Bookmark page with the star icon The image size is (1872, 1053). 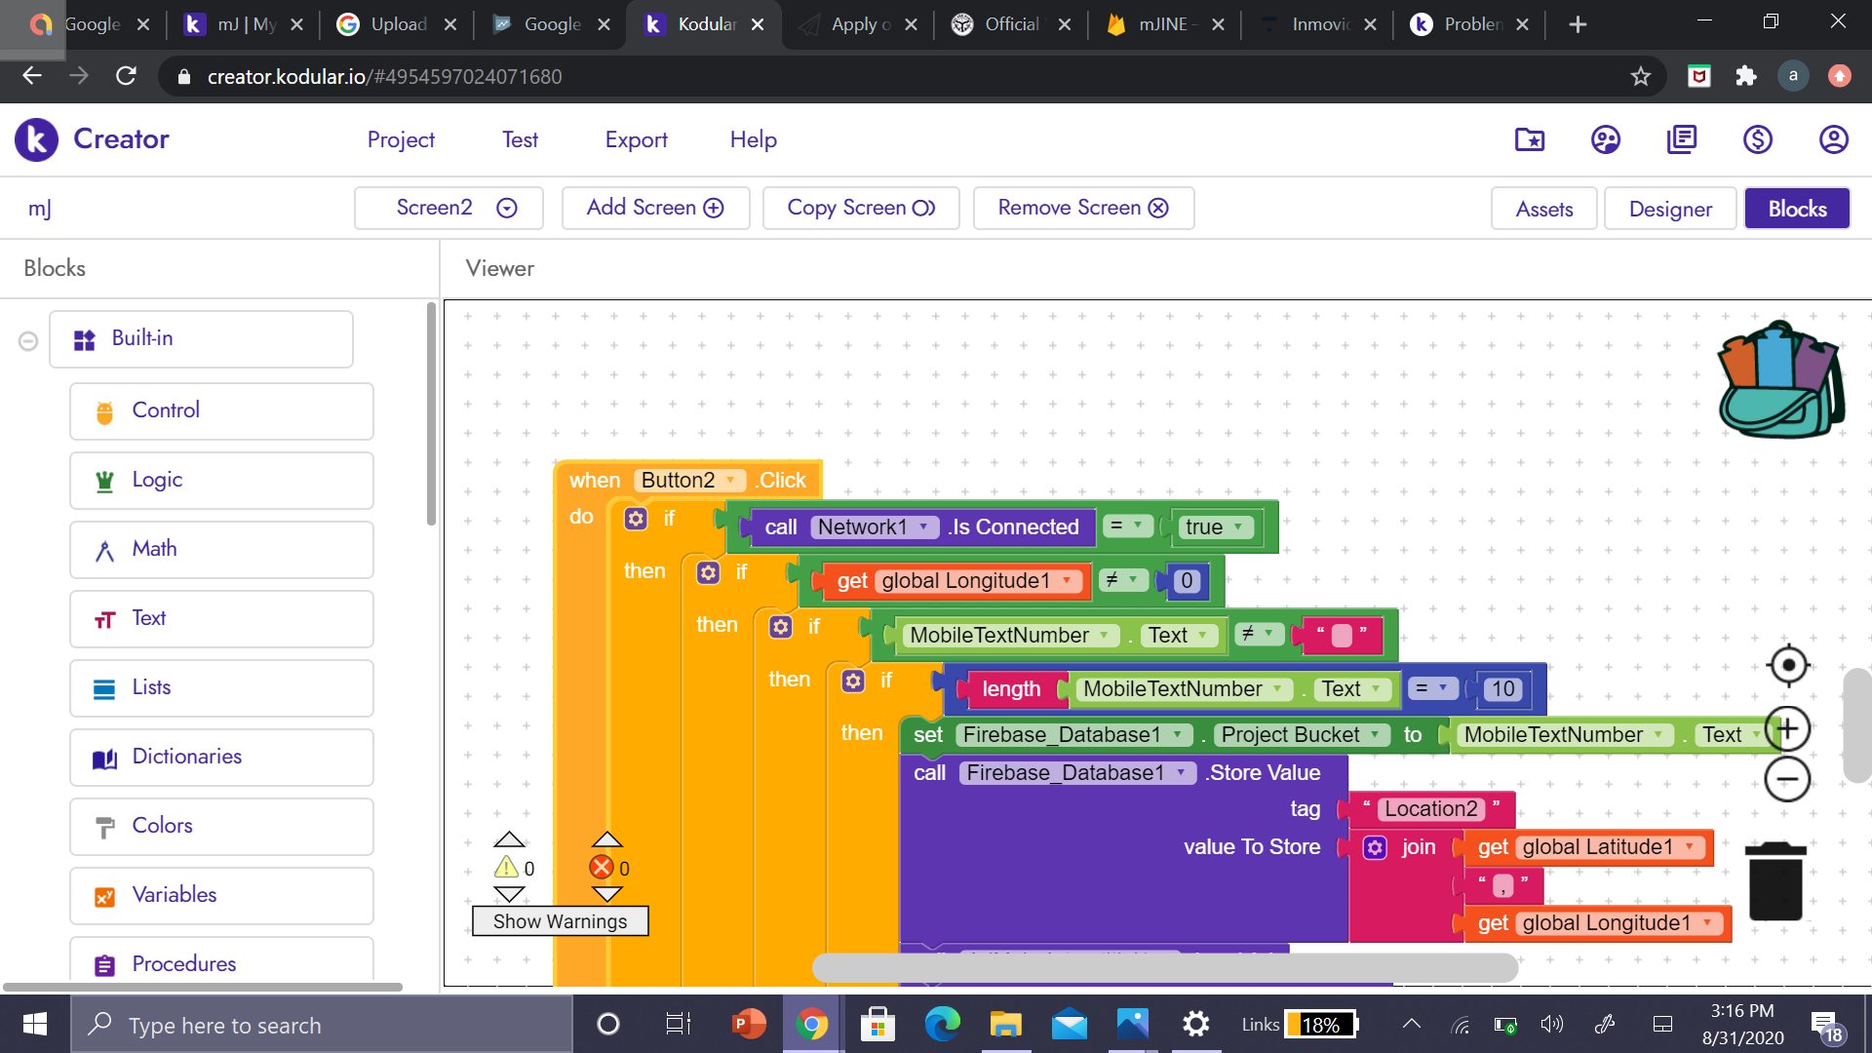coord(1641,76)
